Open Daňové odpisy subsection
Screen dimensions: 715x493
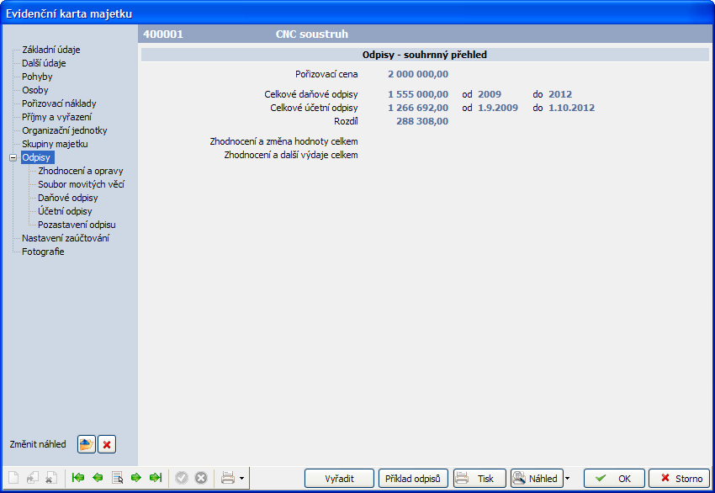click(x=68, y=198)
